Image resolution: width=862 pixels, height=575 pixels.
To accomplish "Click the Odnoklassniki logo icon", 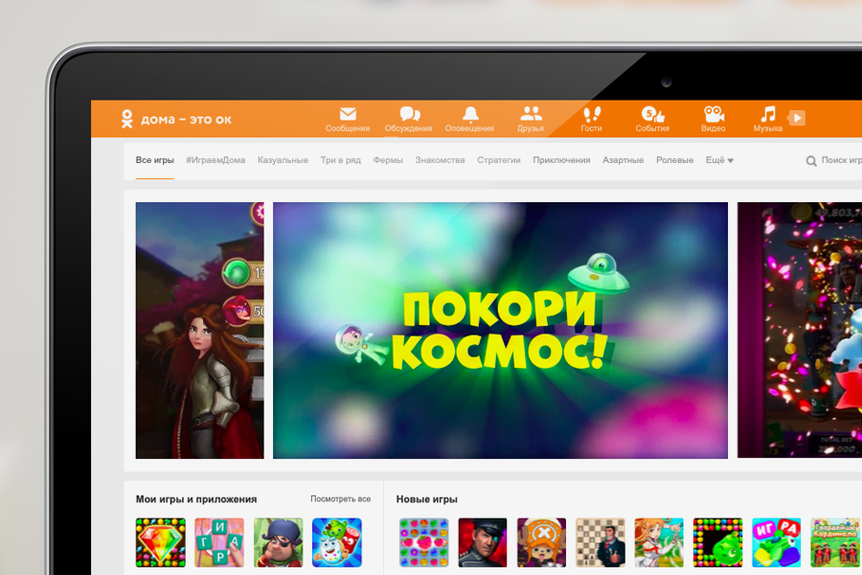I will [127, 119].
